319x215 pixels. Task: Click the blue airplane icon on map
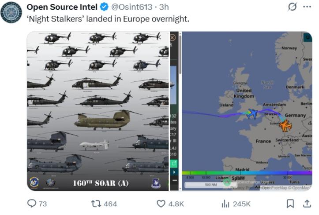click(253, 114)
